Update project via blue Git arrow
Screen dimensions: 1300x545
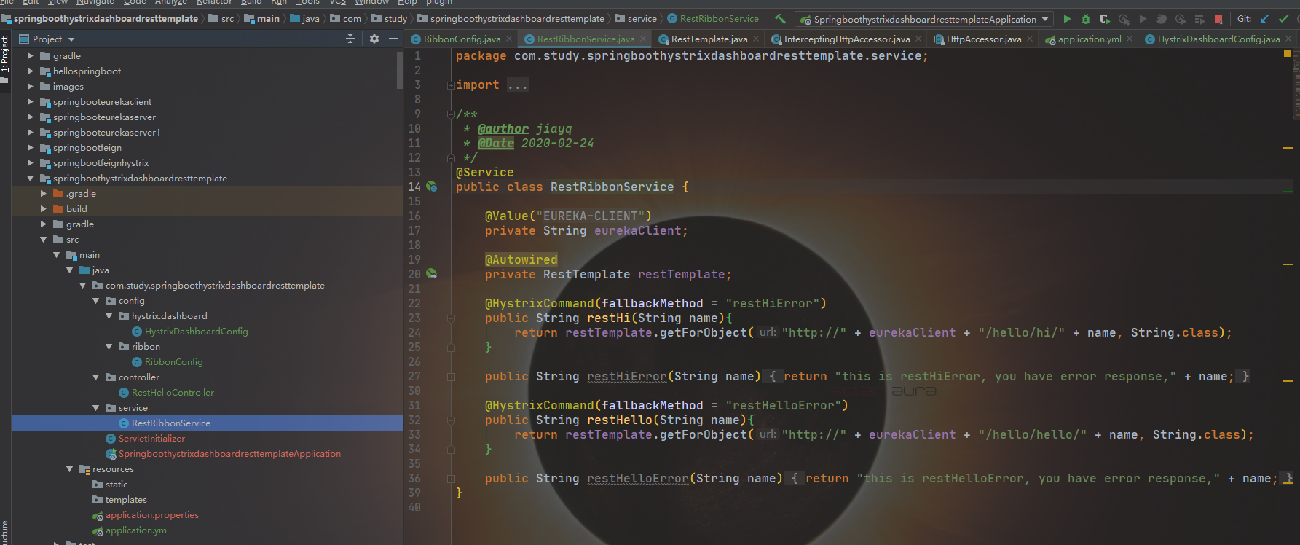coord(1264,19)
